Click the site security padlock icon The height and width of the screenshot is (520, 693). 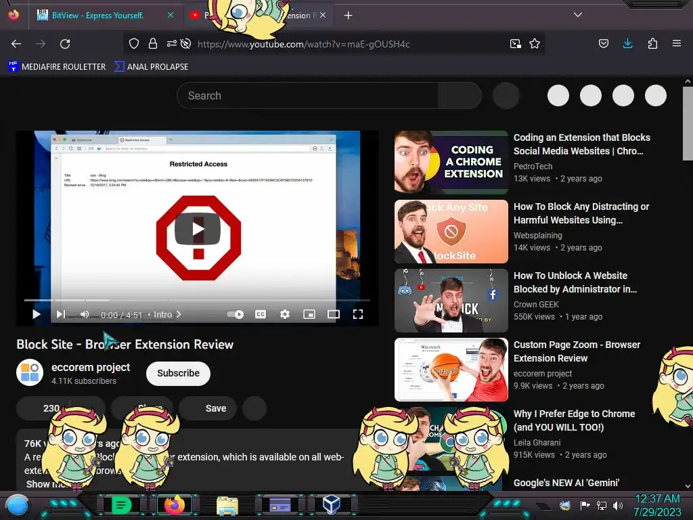pyautogui.click(x=153, y=43)
